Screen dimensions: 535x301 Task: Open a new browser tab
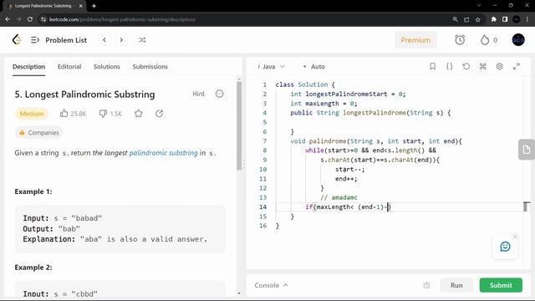[x=94, y=6]
